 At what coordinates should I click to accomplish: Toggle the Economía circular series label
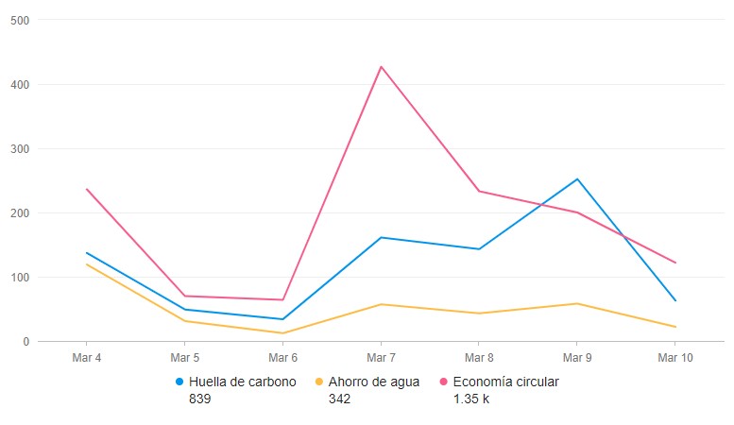(505, 382)
